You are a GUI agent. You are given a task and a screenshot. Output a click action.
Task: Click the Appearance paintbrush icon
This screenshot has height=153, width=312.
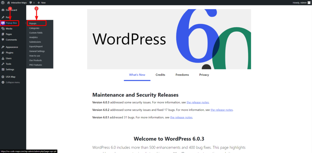click(x=3, y=47)
